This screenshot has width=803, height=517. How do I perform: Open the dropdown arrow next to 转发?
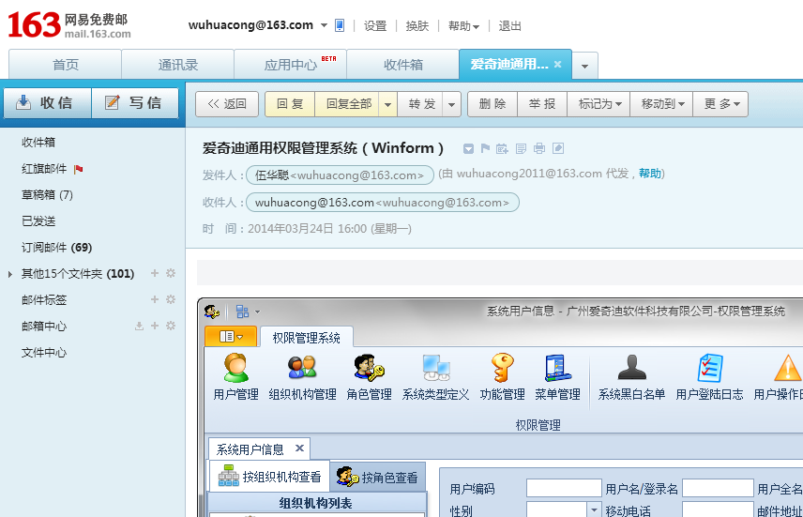point(451,104)
